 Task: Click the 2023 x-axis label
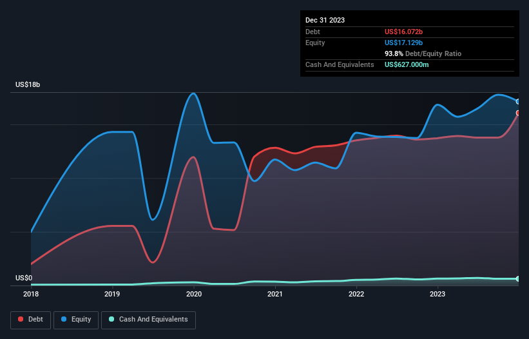click(x=438, y=294)
